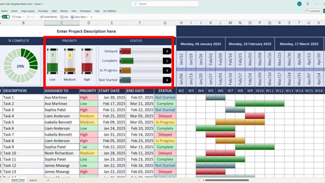
Task: Select Task 9 Sophia Patel cell
Action: [x=62, y=147]
